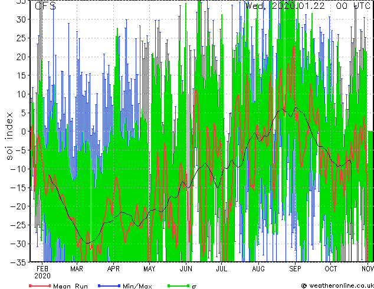
Task: Click the green sigma legend swatch
Action: click(179, 285)
